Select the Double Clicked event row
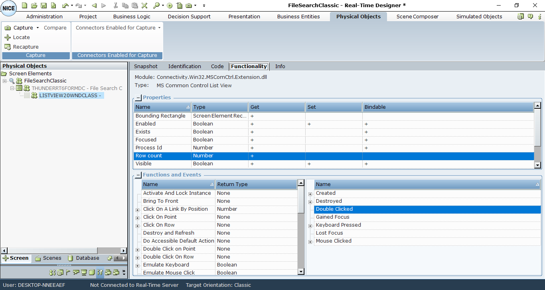 427,209
